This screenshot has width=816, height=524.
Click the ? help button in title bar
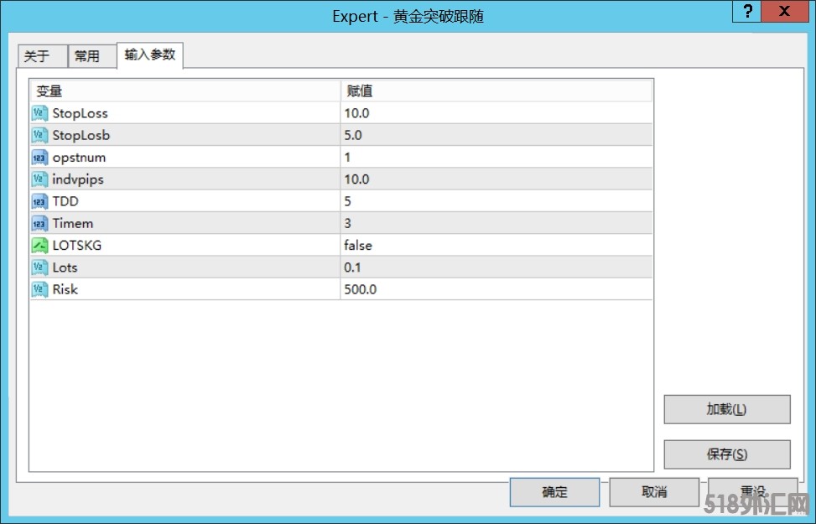(746, 11)
